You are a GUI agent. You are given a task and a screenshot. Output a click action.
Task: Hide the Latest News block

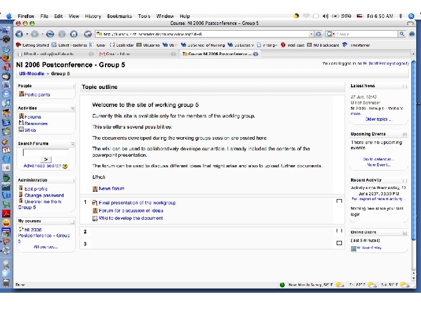click(405, 86)
